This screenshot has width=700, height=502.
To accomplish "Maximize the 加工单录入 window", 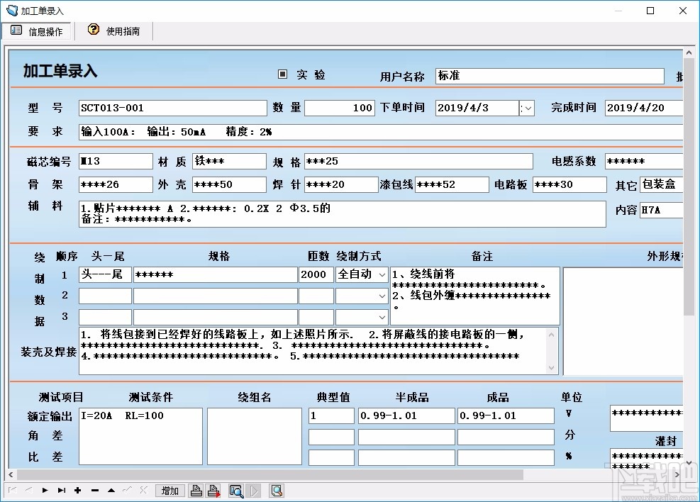I will click(650, 11).
